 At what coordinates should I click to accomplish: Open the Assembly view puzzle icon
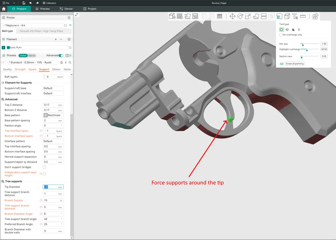click(x=315, y=16)
